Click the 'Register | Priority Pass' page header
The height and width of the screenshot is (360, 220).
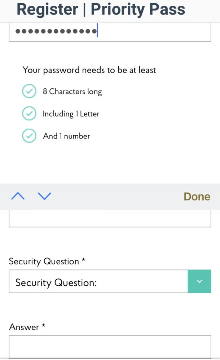coord(101,10)
